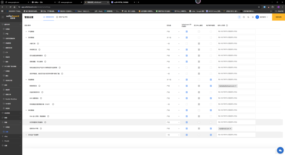The width and height of the screenshot is (285, 155).
Task: Click the sellerboard logo
Action: click(x=13, y=17)
